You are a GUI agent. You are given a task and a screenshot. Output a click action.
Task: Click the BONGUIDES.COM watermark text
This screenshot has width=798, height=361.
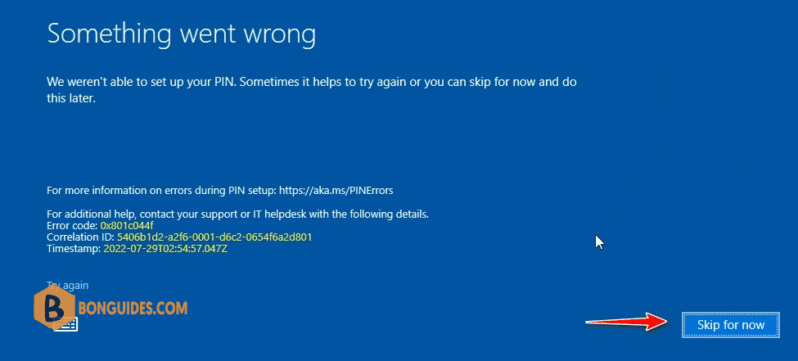click(134, 307)
